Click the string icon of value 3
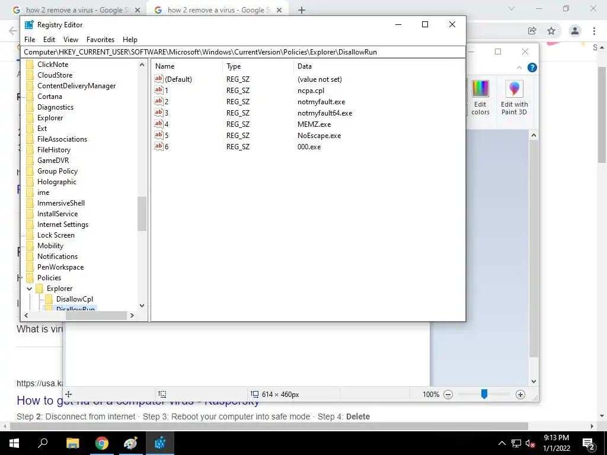Viewport: 607px width, 455px height. [159, 113]
